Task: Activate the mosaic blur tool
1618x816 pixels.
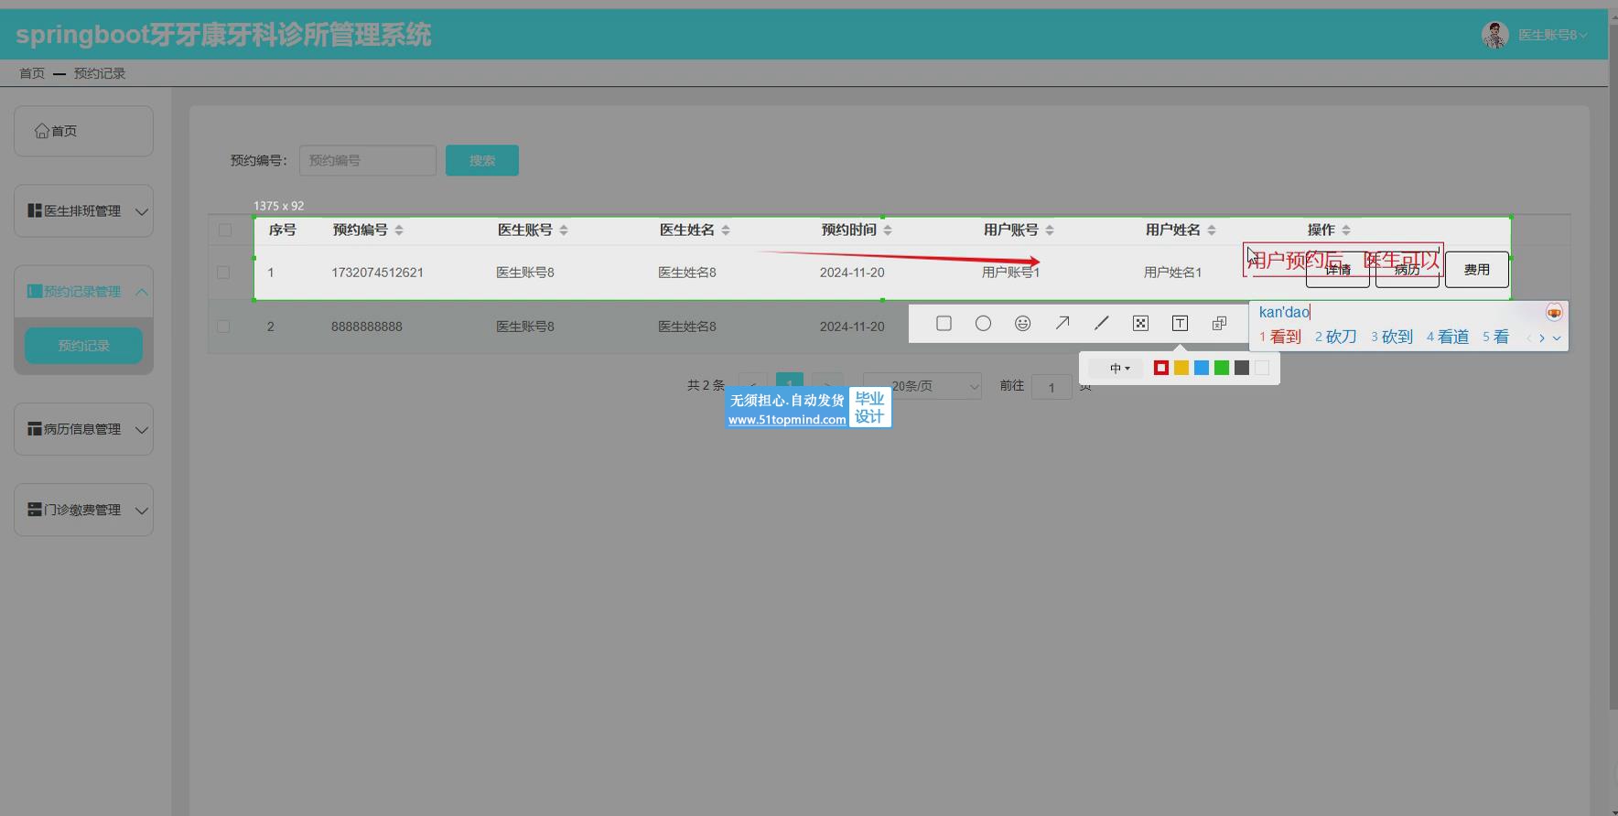Action: coord(1140,323)
